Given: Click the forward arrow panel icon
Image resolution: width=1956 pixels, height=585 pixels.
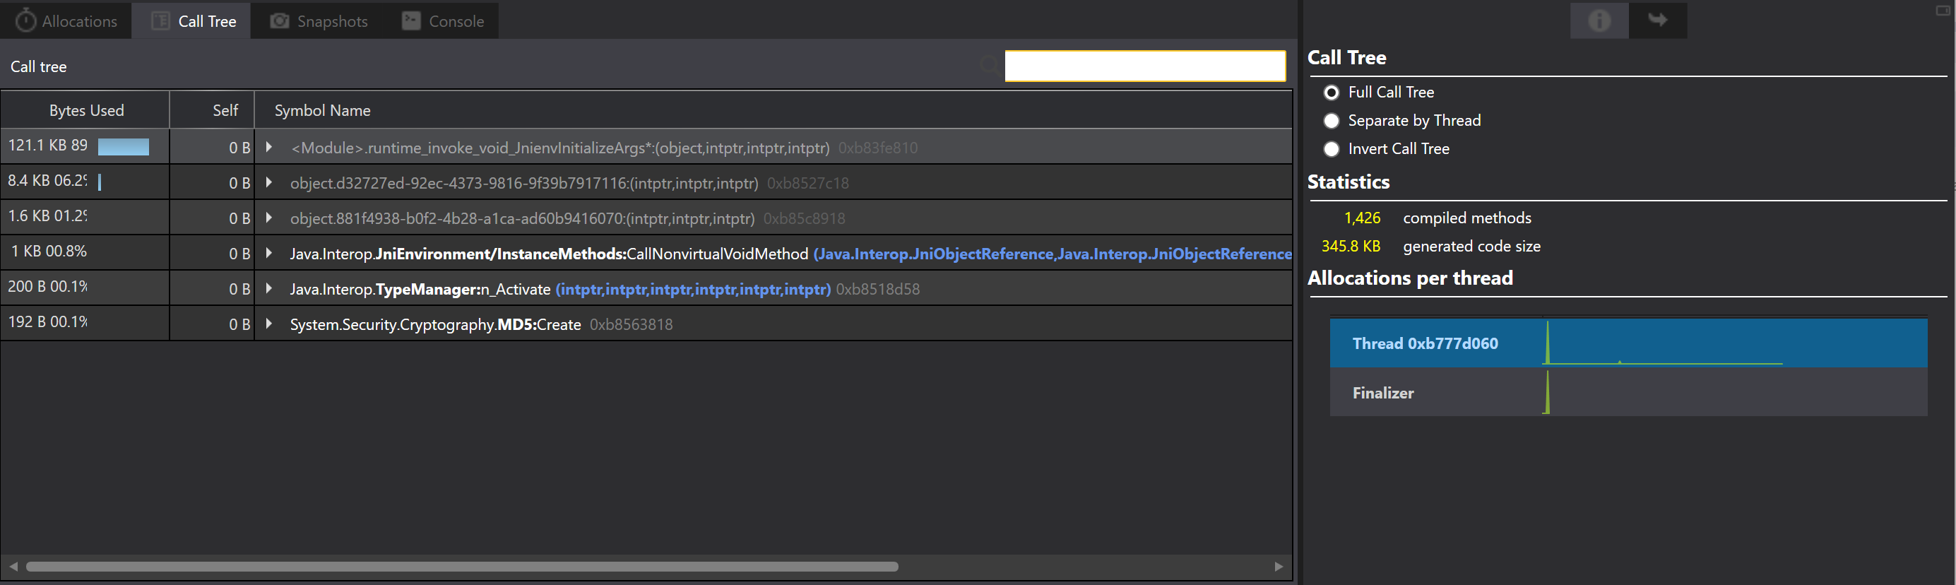Looking at the screenshot, I should [x=1658, y=20].
